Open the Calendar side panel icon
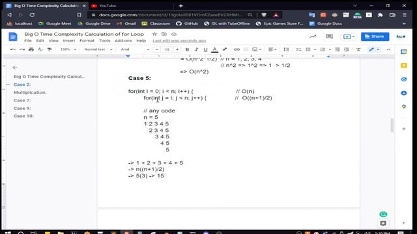This screenshot has height=234, width=417. (404, 52)
